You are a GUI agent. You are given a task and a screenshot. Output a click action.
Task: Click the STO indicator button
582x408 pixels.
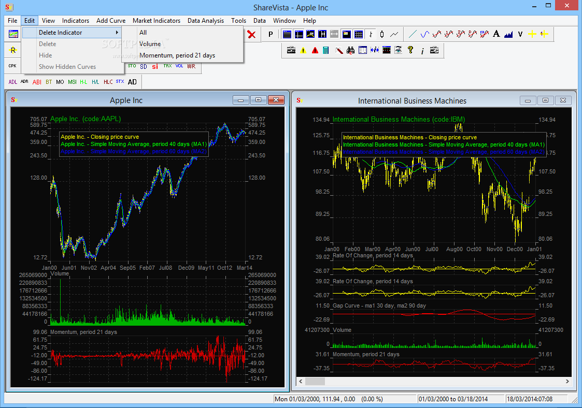132,66
